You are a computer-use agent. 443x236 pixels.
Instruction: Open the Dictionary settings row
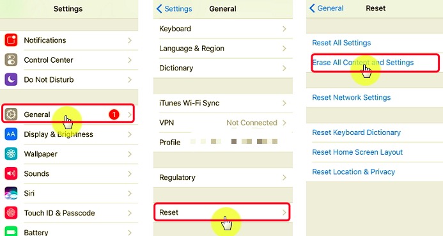coord(223,68)
